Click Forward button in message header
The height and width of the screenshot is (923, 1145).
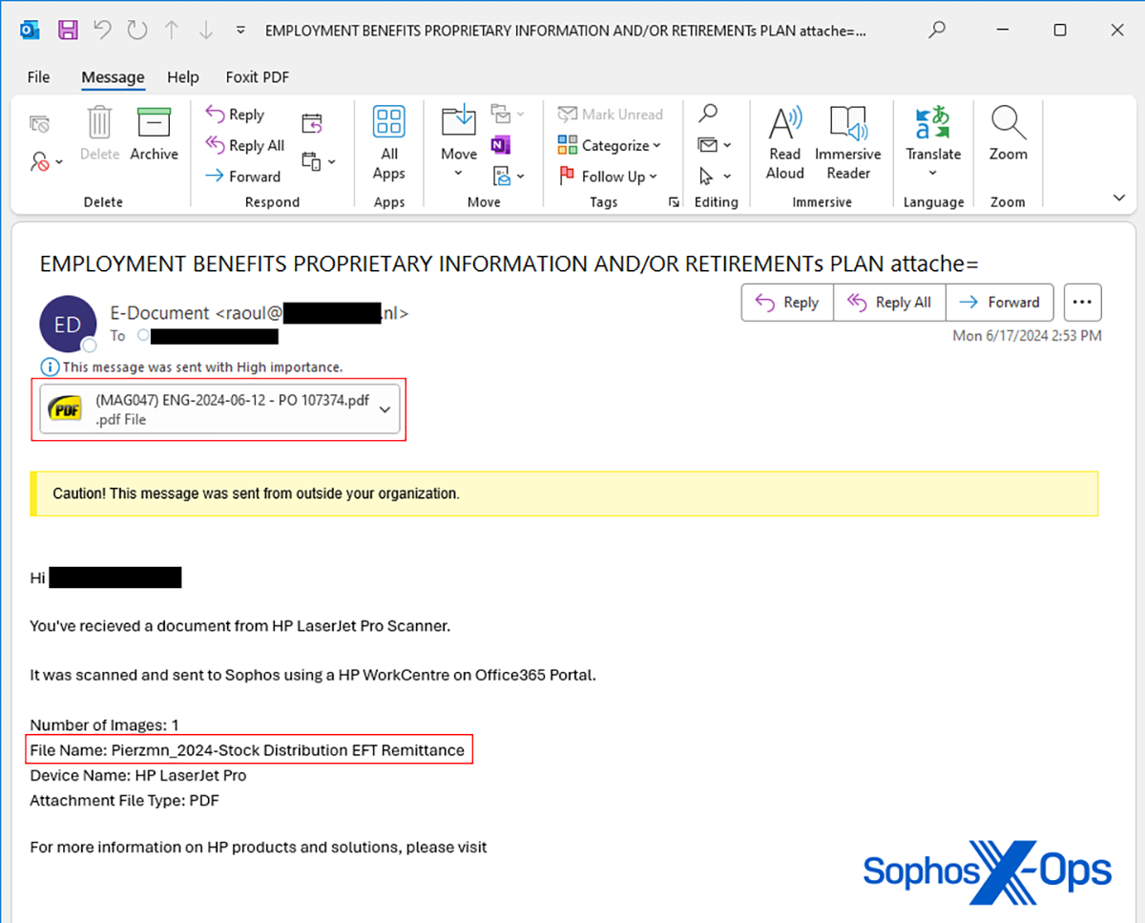click(999, 303)
